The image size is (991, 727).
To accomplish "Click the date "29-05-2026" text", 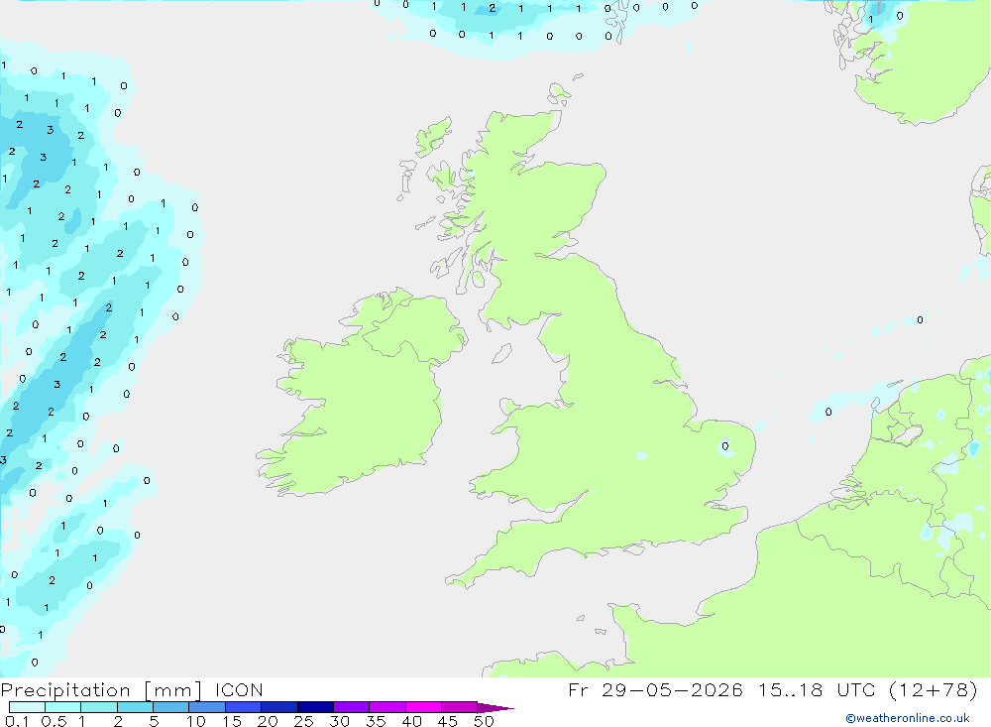I will (672, 689).
